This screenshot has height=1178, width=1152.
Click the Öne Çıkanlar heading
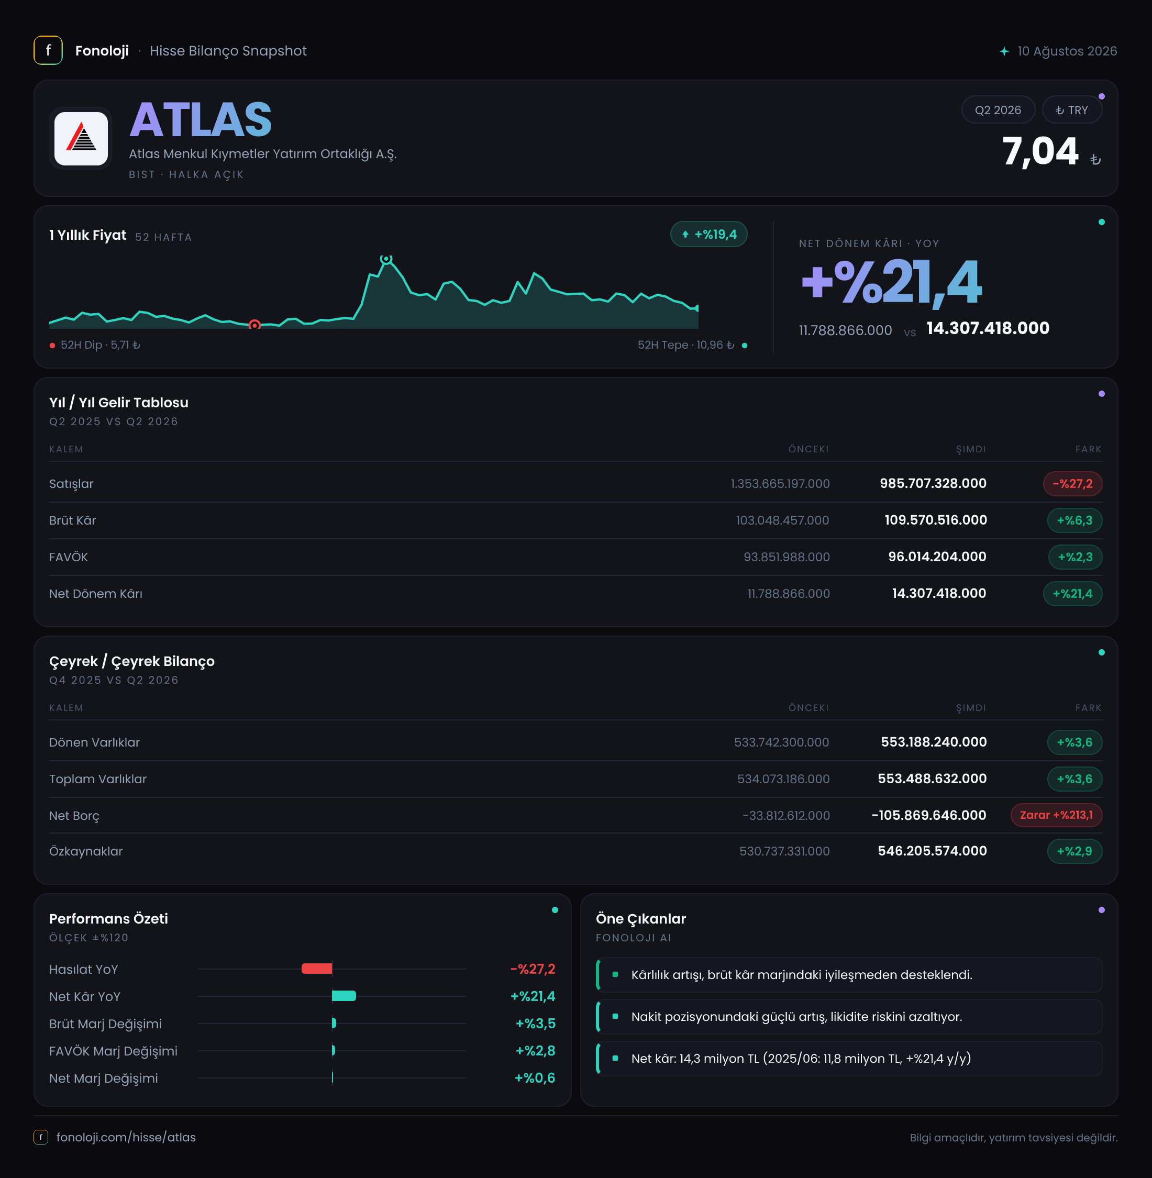641,918
